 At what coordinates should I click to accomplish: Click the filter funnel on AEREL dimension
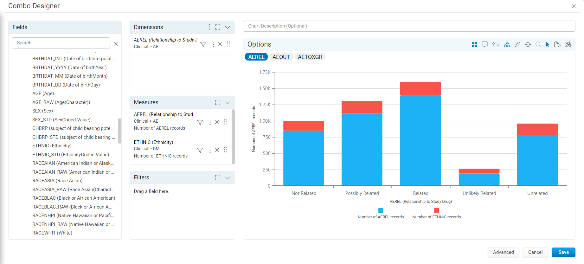coord(203,44)
